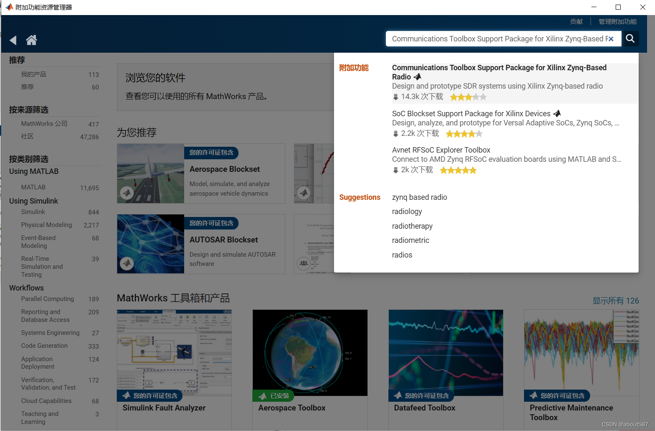Click Datafeed Toolbox title text
Viewport: 655px width, 431px height.
[x=424, y=408]
